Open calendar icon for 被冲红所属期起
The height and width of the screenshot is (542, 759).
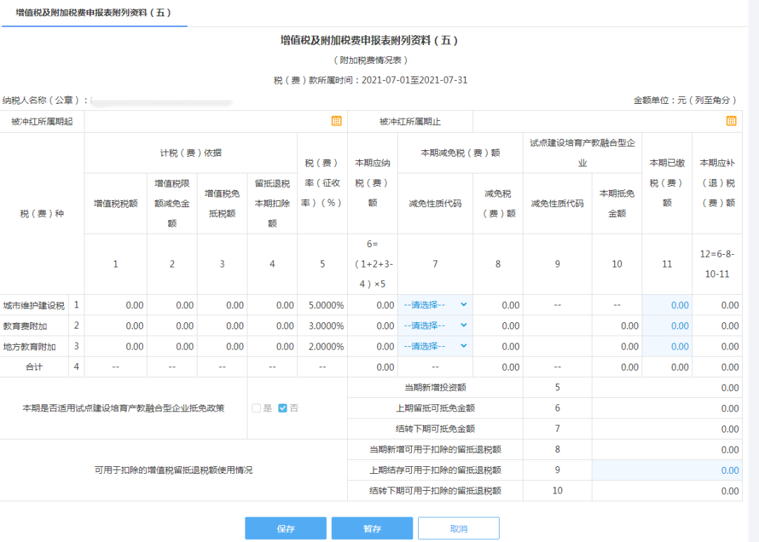click(x=337, y=121)
